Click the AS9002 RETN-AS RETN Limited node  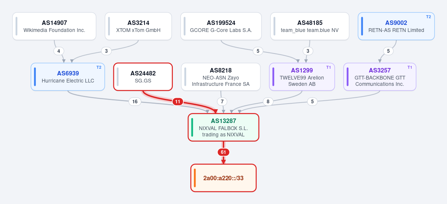point(396,26)
